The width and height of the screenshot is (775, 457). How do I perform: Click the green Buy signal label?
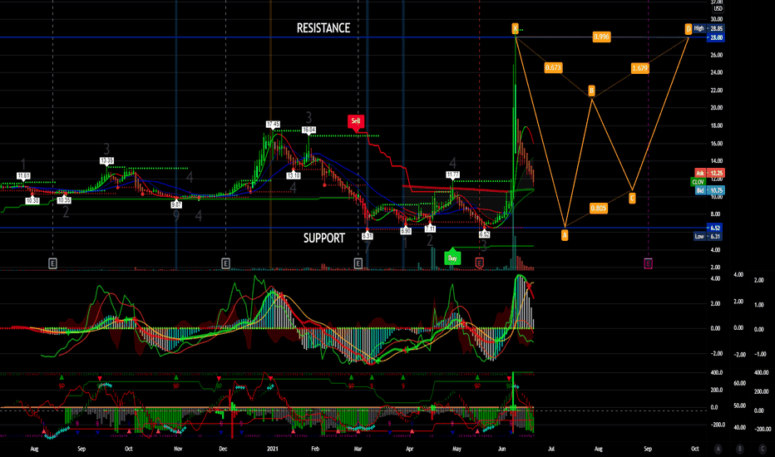(x=452, y=258)
